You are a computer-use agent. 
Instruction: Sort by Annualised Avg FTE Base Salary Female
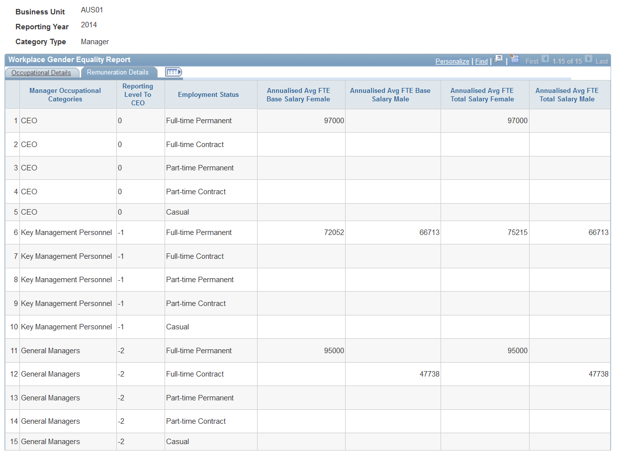pyautogui.click(x=298, y=94)
